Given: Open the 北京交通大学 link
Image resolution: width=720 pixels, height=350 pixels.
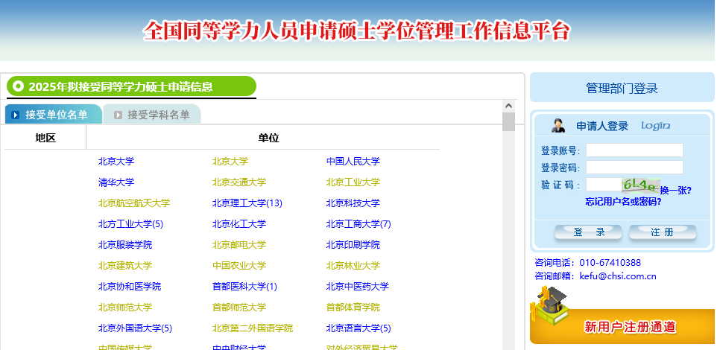Looking at the screenshot, I should 239,182.
